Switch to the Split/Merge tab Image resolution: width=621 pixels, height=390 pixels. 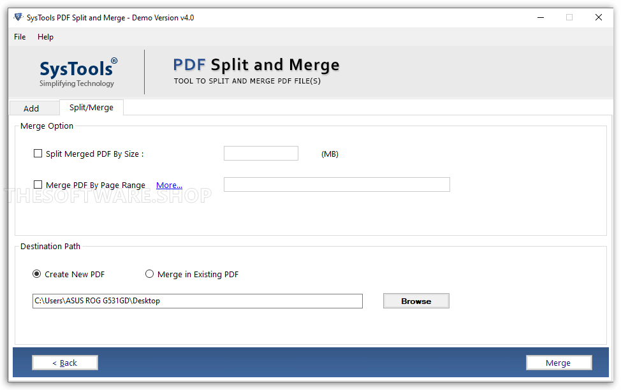point(91,108)
